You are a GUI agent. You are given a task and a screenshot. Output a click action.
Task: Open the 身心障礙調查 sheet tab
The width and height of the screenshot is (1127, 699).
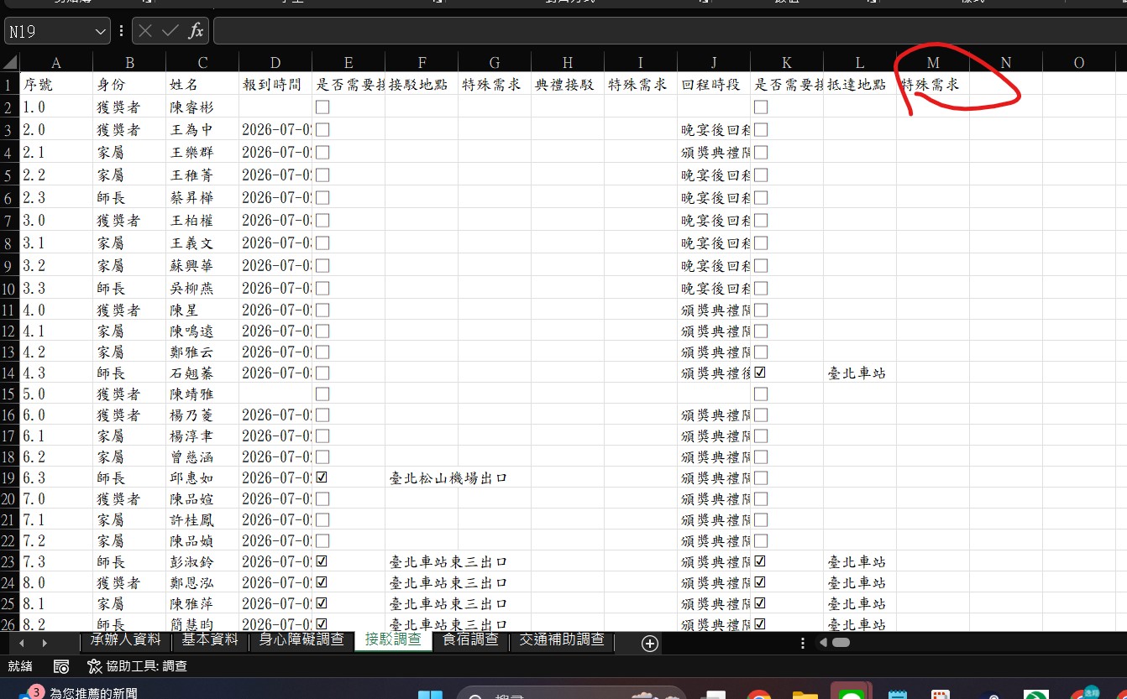click(301, 639)
